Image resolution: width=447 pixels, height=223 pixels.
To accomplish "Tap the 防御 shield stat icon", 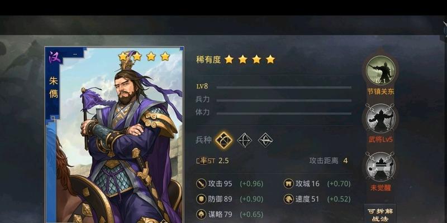I will pos(201,199).
